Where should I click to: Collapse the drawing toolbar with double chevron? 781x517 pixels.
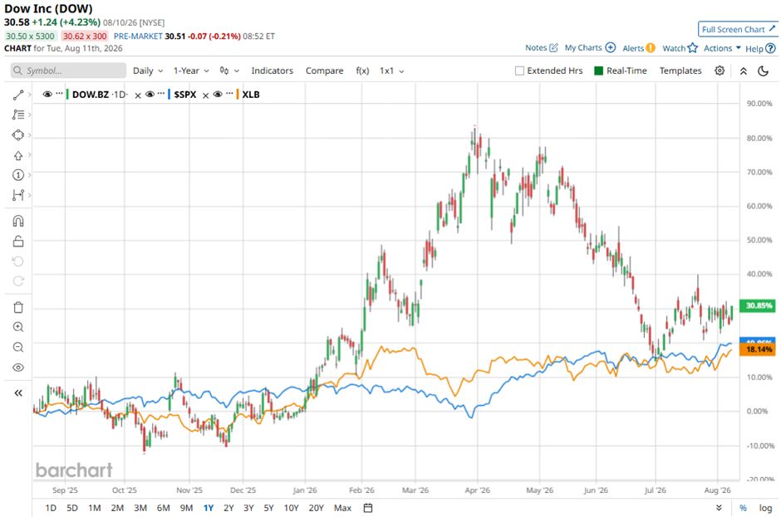(18, 393)
